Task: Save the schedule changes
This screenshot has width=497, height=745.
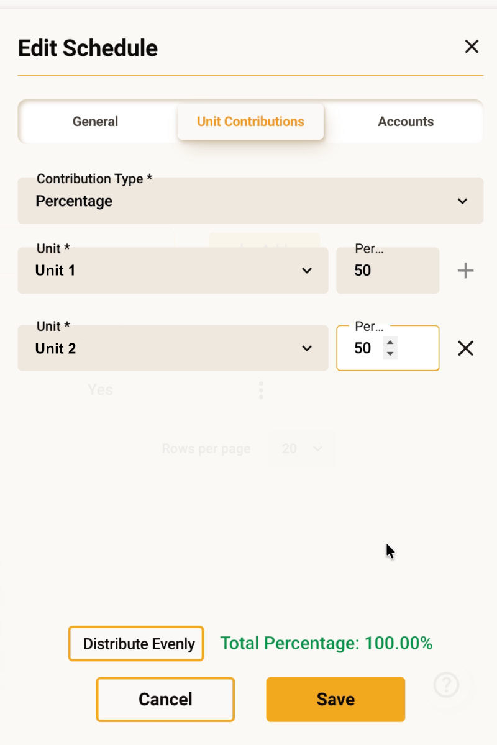Action: point(335,699)
